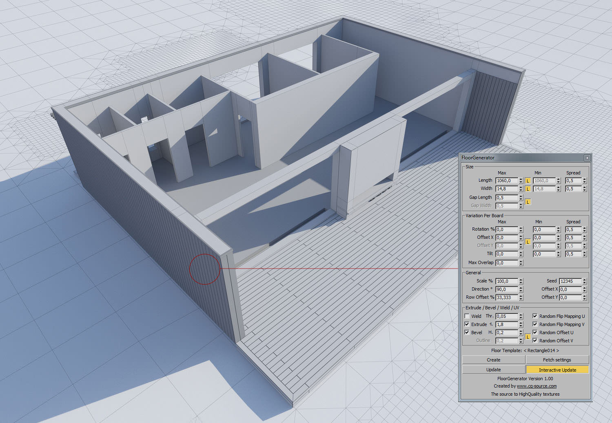Viewport: 612px width, 423px height.
Task: Click the Rotation % Max spinner
Action: [x=521, y=229]
